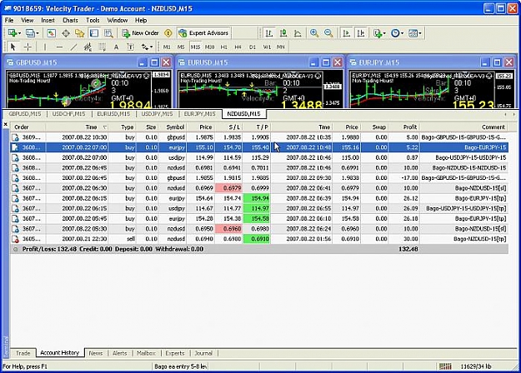
Task: Click the red 0.6979 stop loss cell
Action: 228,188
